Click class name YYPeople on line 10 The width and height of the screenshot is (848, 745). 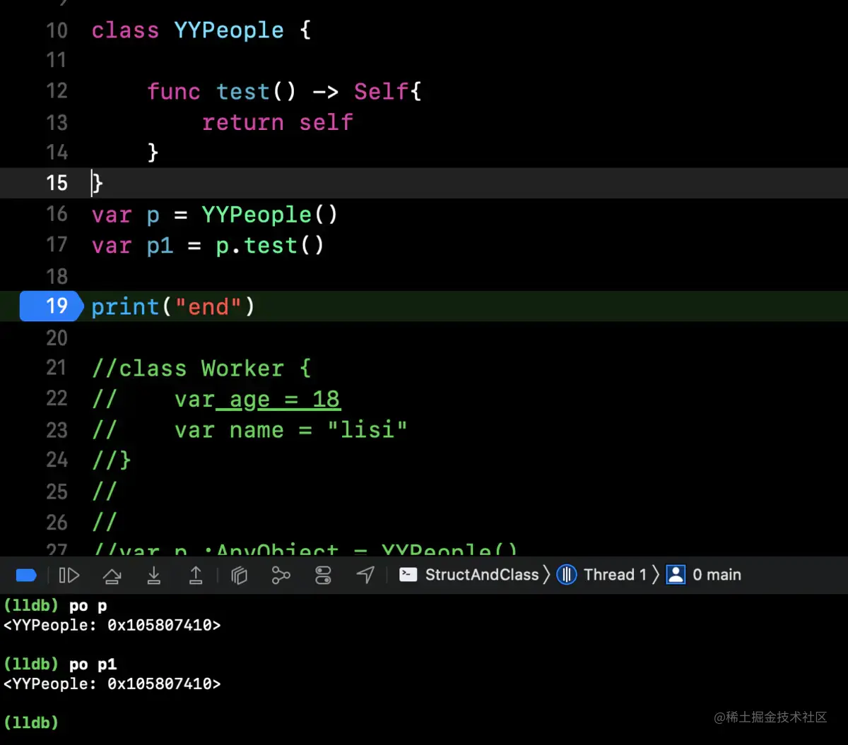(x=229, y=30)
